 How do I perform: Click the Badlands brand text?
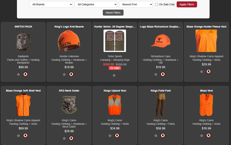[x=23, y=57]
